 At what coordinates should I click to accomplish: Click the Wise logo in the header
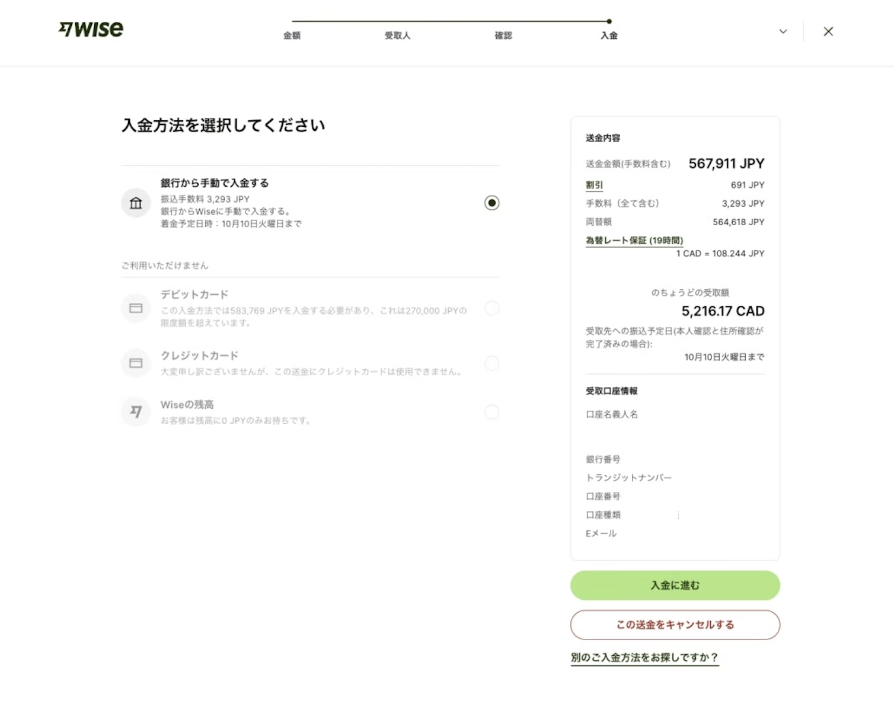91,29
